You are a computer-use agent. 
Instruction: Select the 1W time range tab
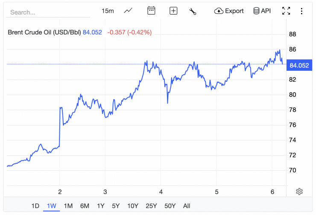point(52,206)
